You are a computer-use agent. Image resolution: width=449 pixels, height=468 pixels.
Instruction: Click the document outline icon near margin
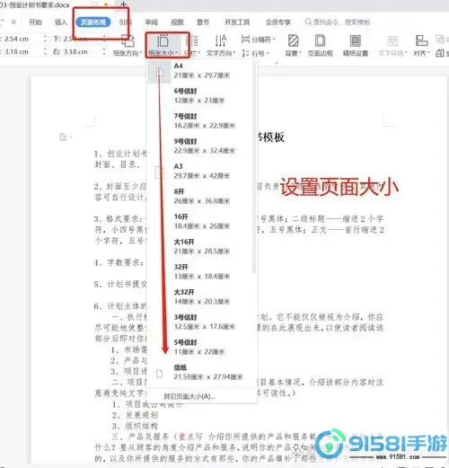click(63, 137)
